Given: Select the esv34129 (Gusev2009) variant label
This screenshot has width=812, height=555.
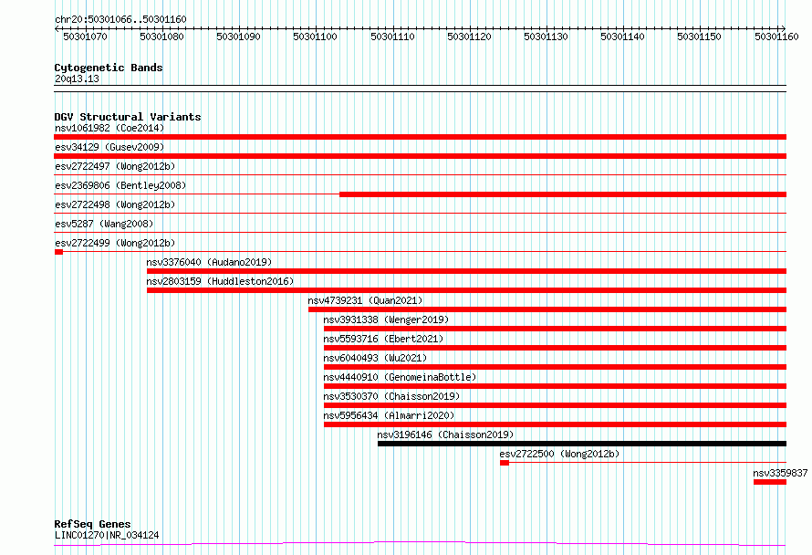Looking at the screenshot, I should coord(109,147).
